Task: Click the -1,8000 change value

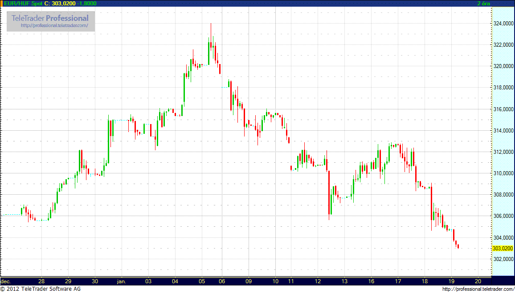Action: 87,3
